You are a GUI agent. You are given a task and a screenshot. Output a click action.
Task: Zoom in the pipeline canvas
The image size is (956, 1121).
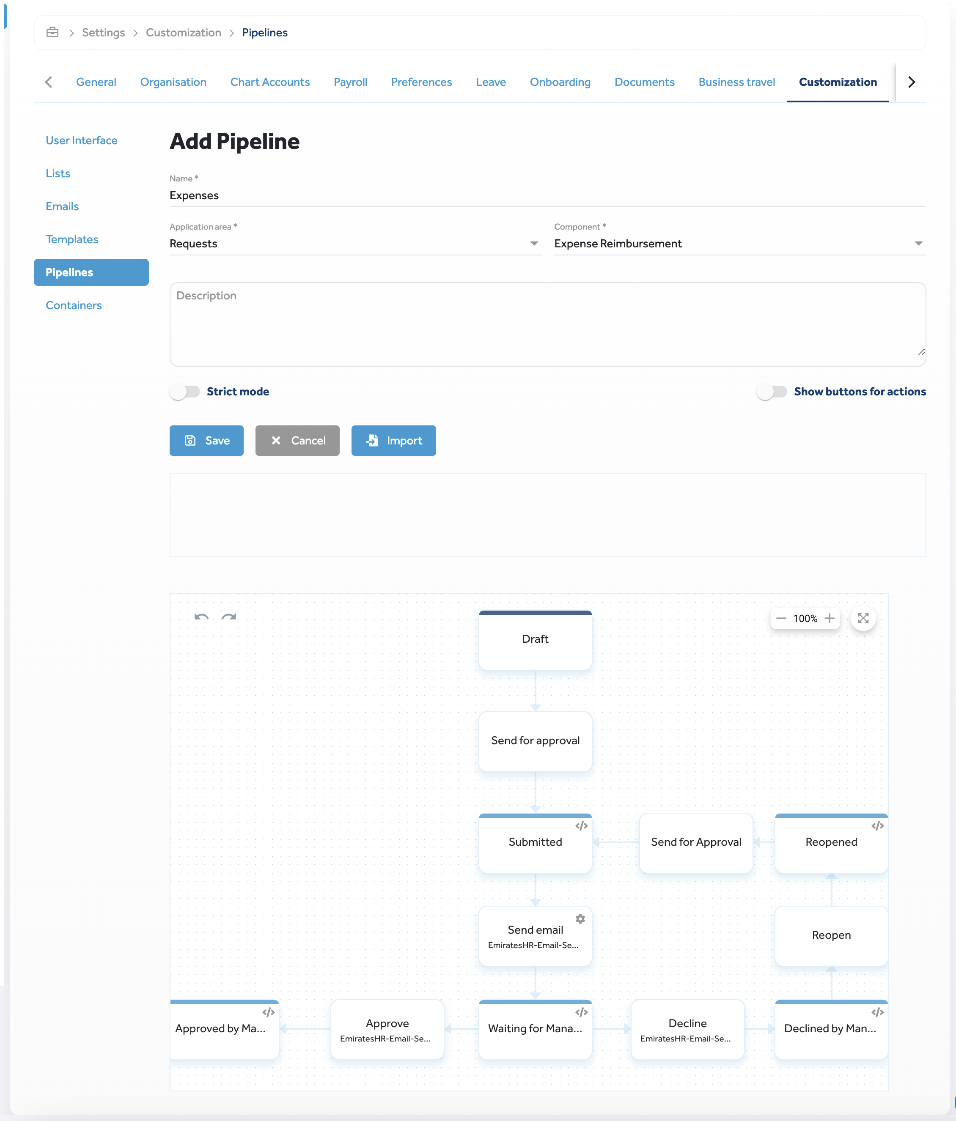coord(830,618)
